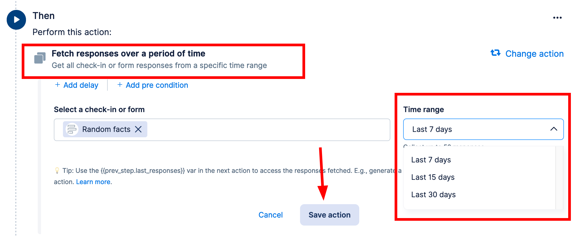Click the Change action swap arrows icon

[x=495, y=53]
